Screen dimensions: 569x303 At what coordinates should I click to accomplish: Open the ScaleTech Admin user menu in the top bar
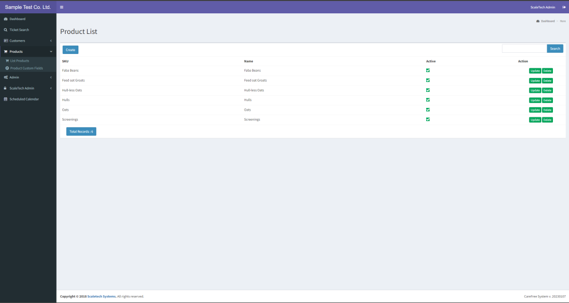coord(542,7)
